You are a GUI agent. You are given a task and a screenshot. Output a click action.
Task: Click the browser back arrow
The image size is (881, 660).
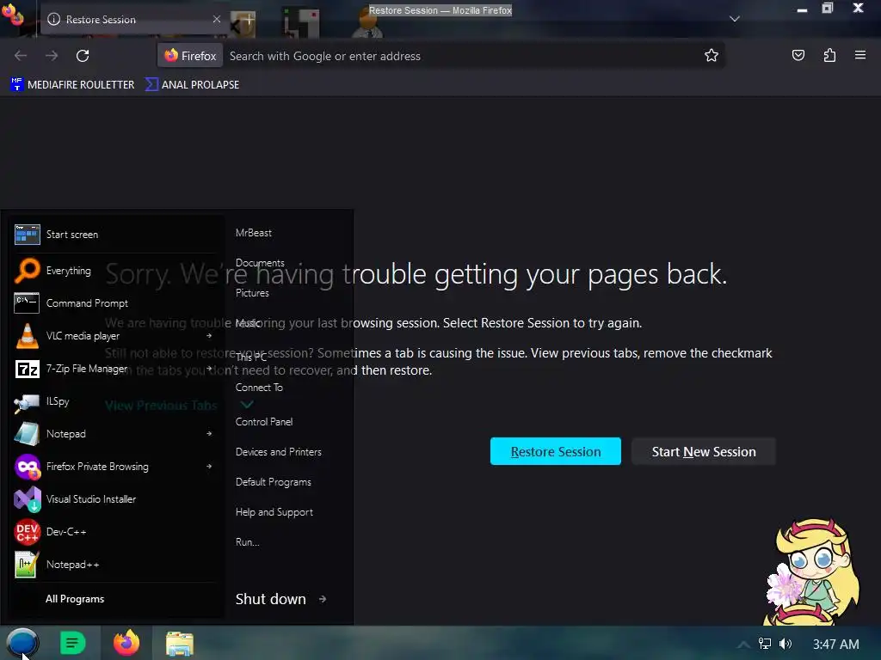coord(21,56)
